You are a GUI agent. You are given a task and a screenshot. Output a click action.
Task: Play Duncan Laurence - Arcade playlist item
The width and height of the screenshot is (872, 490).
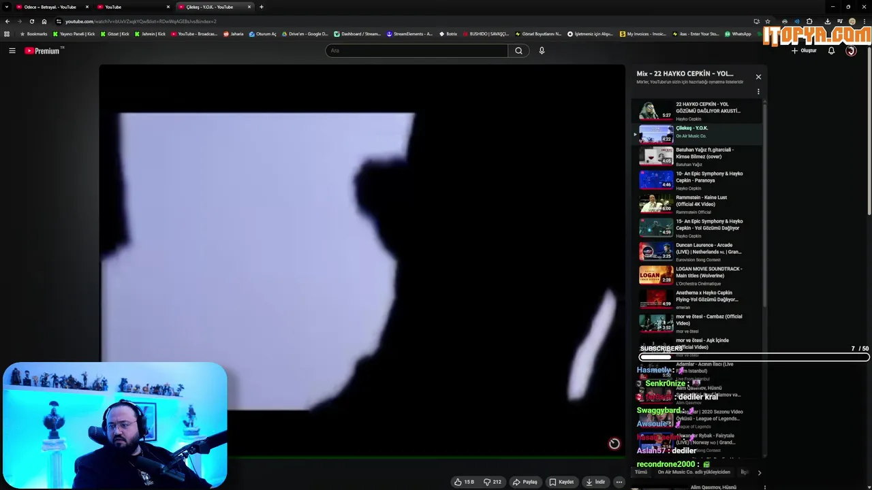coord(696,252)
